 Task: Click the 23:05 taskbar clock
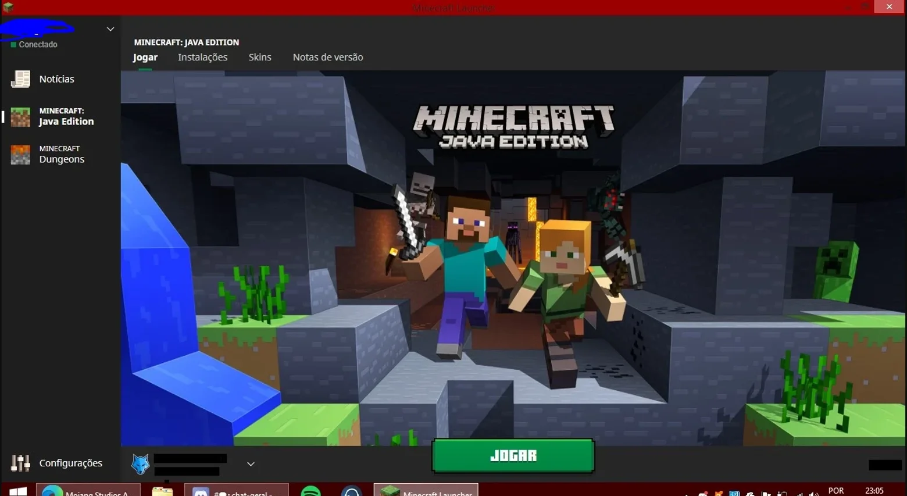(874, 491)
